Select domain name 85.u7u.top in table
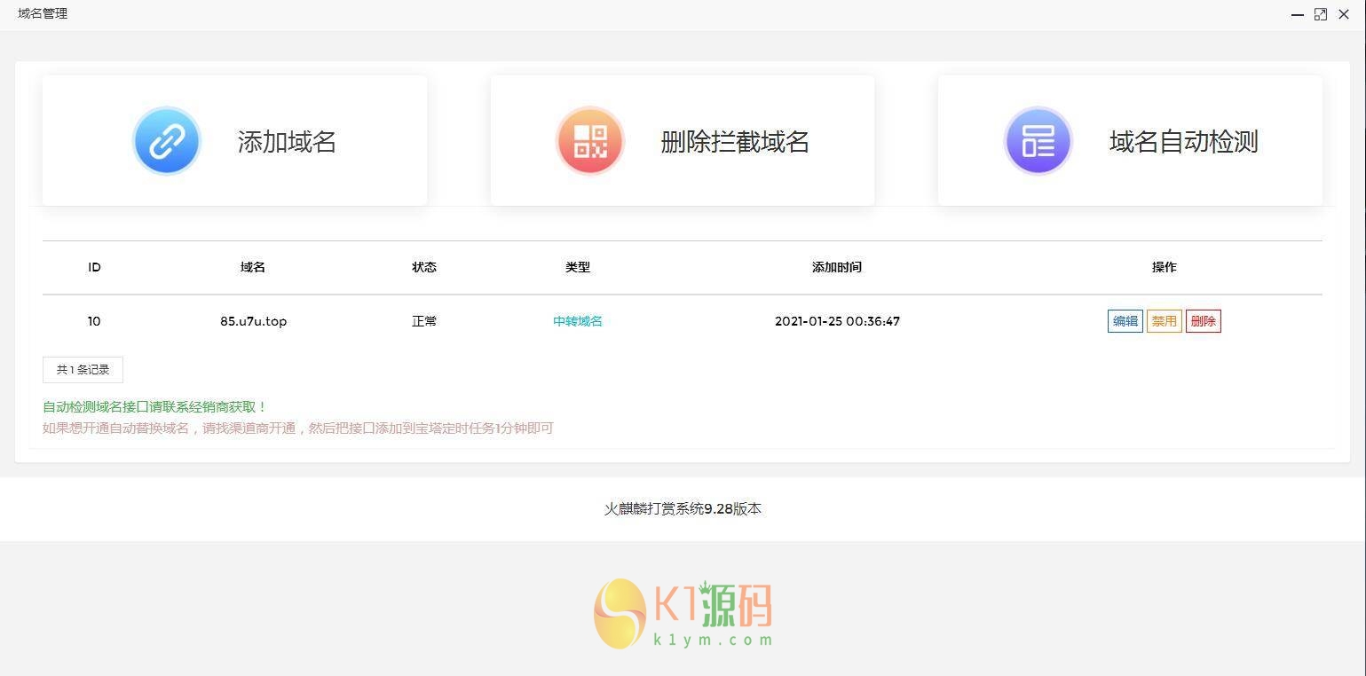The height and width of the screenshot is (676, 1366). (x=253, y=320)
